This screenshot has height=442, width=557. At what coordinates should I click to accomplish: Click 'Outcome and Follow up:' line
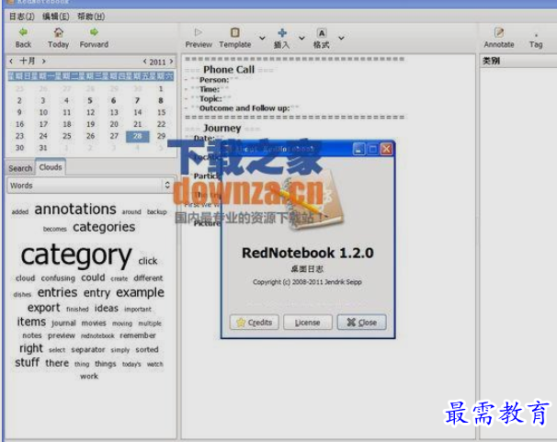pyautogui.click(x=244, y=108)
